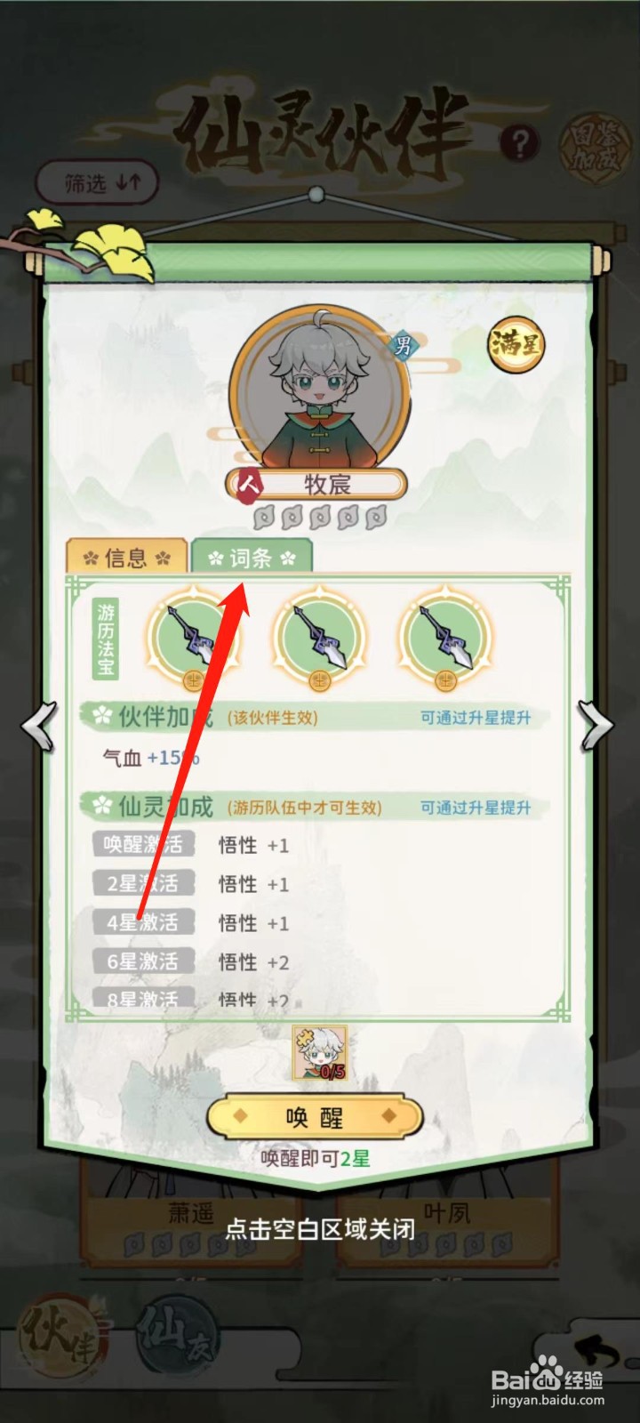Go to next companion with right arrow

(596, 725)
